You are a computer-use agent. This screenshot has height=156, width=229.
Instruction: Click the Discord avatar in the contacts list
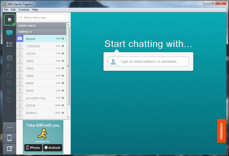click(20, 39)
